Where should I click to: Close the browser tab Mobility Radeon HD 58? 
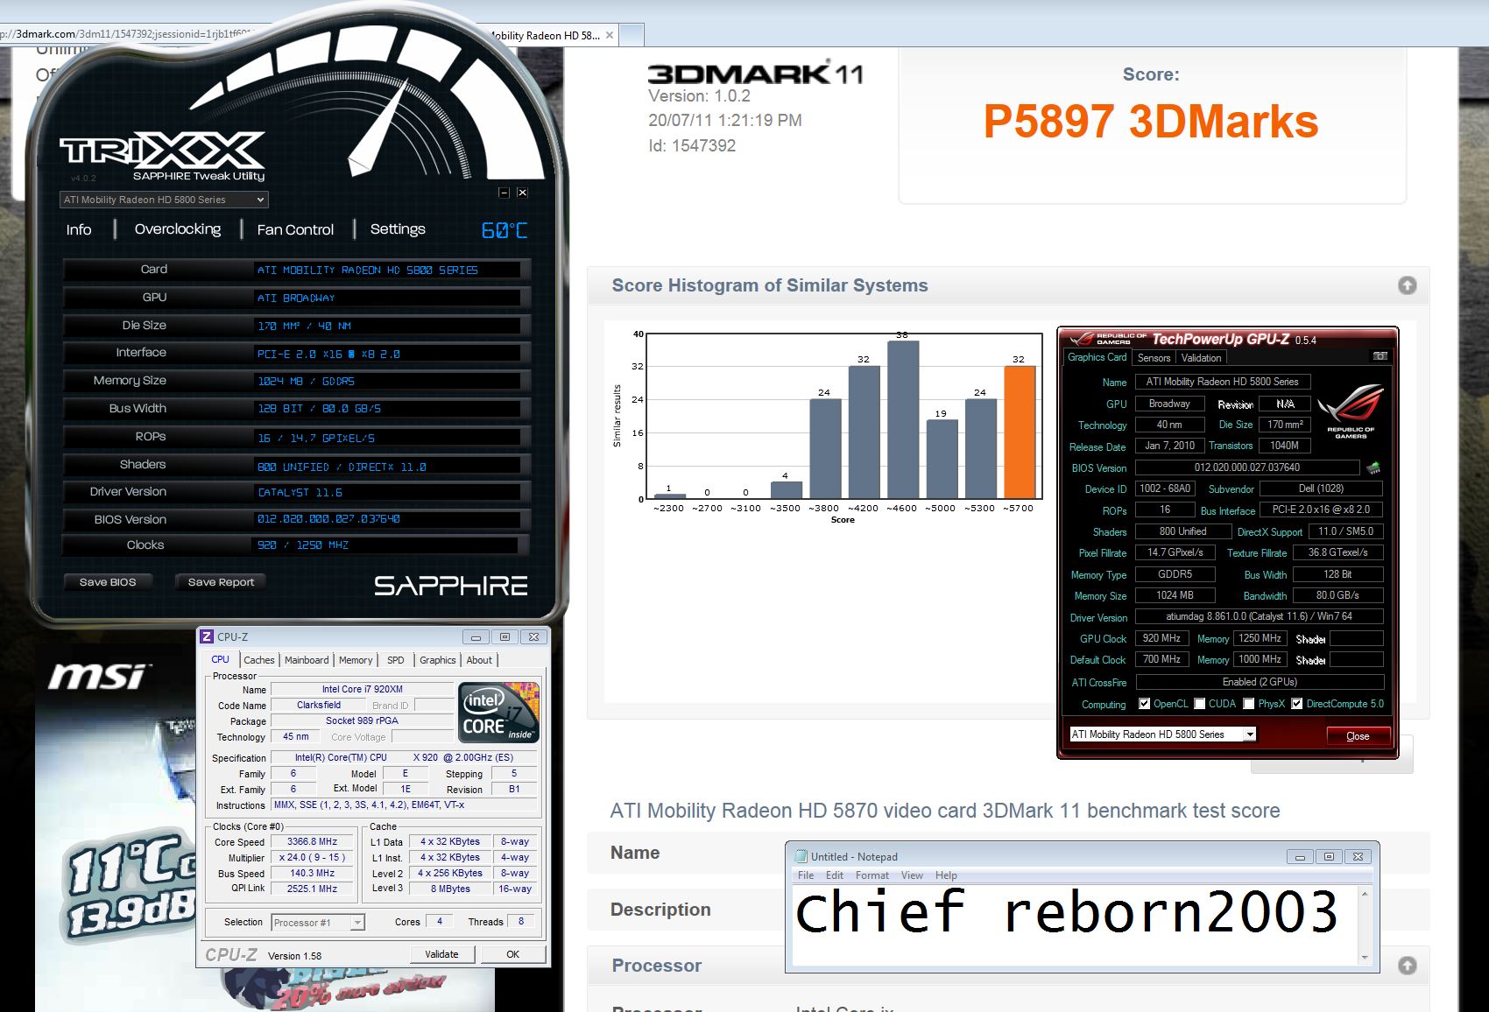click(x=610, y=35)
